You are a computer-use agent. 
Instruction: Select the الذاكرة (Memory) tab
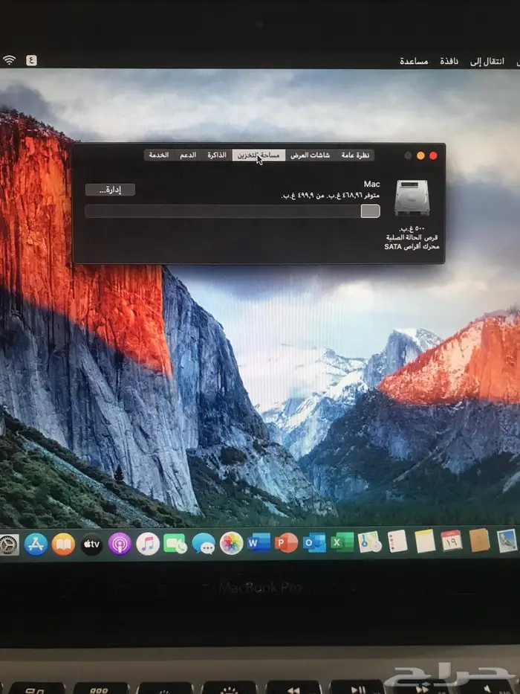coord(217,155)
